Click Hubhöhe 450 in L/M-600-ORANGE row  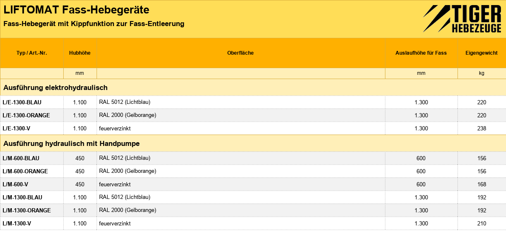click(80, 171)
